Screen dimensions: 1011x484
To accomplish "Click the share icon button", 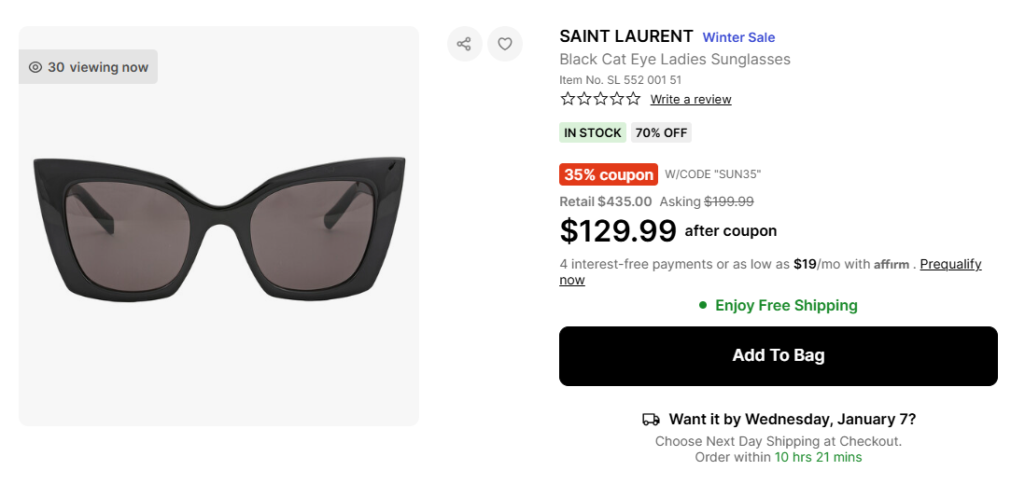I will 464,44.
